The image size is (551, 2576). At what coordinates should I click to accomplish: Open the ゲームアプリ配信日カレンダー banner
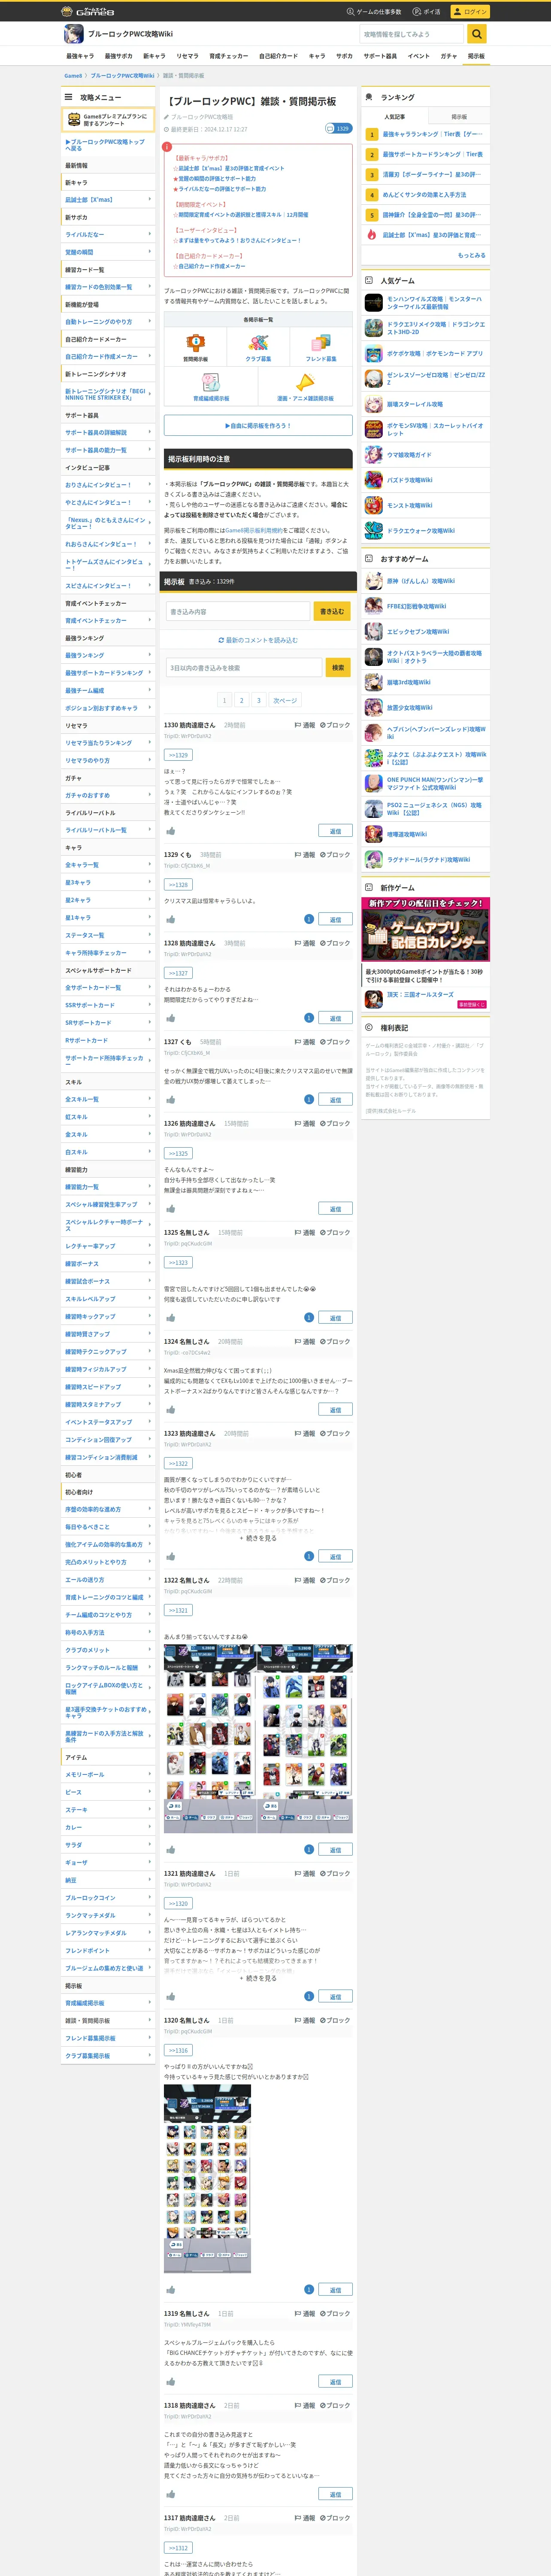(x=426, y=929)
